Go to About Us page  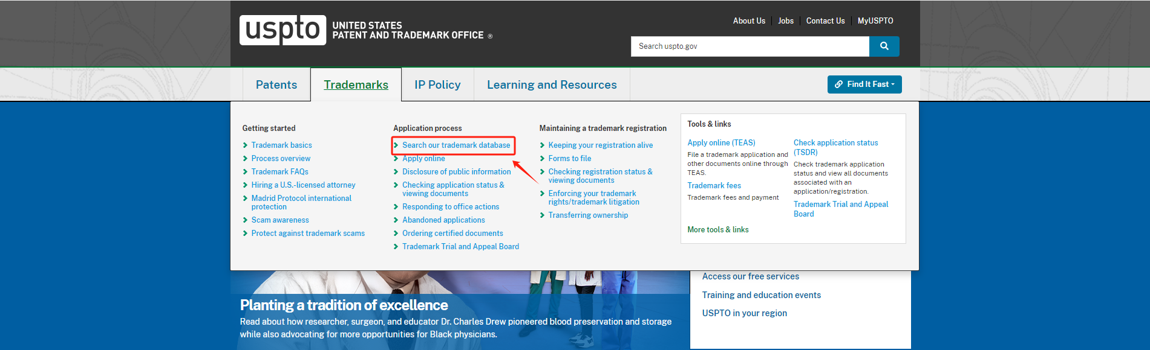pos(749,21)
